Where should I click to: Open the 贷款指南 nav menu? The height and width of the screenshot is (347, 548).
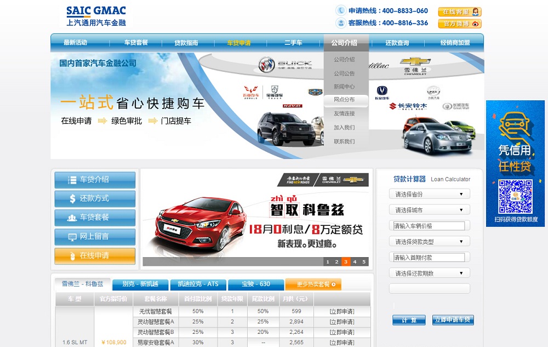186,43
